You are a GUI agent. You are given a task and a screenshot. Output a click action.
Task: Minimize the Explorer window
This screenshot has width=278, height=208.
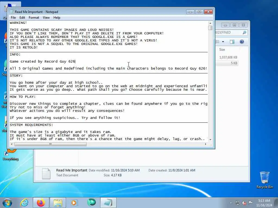tap(225, 25)
